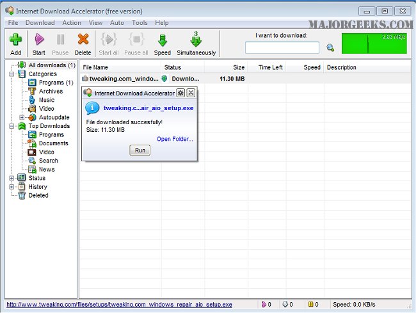Image resolution: width=416 pixels, height=313 pixels.
Task: Click the search magnifier next to download field
Action: click(330, 48)
